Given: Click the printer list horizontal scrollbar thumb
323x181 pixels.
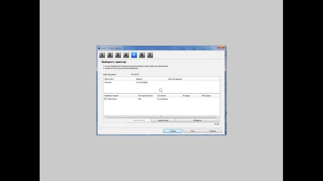Looking at the screenshot, I should (161, 117).
